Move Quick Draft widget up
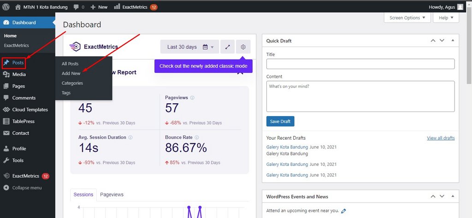The image size is (472, 218). tap(433, 41)
